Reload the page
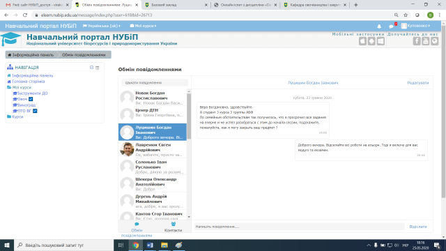Viewport: 446px width, 251px height. click(25, 15)
